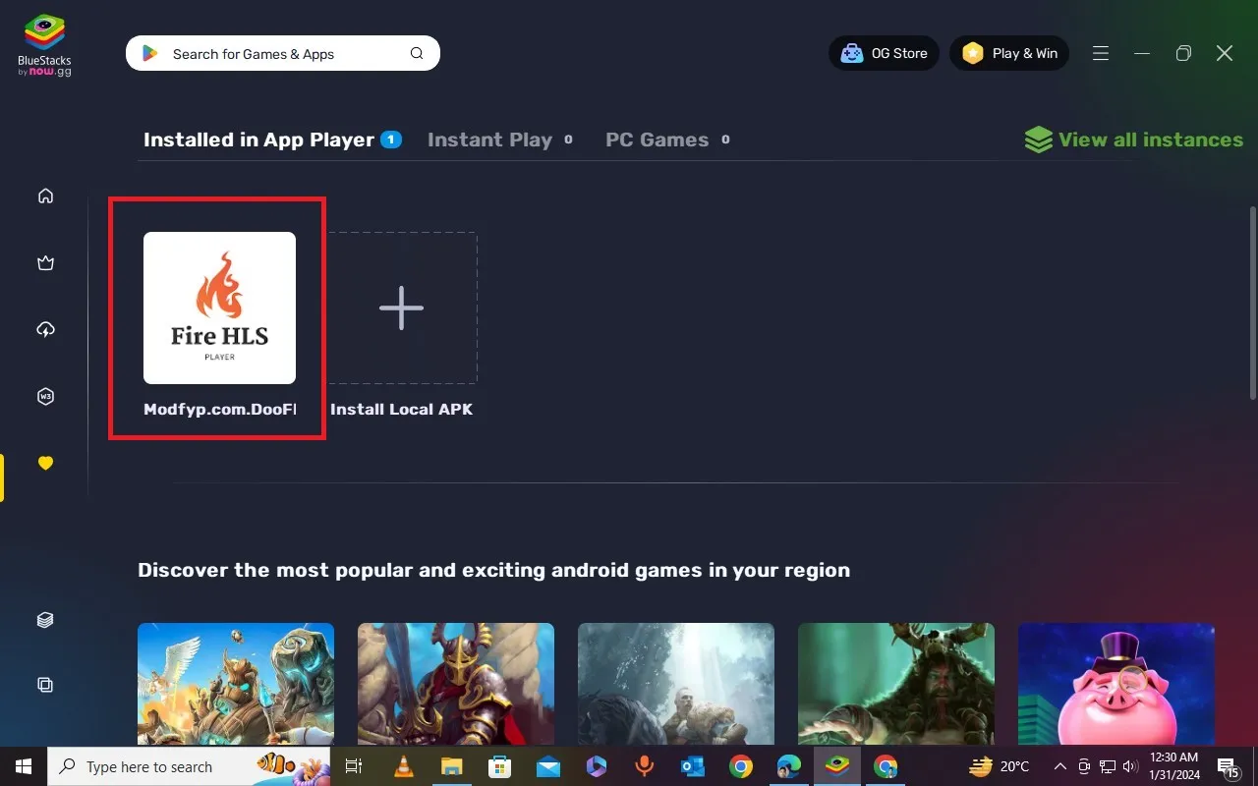The width and height of the screenshot is (1258, 786).
Task: Open the misty forest game card
Action: tap(676, 682)
